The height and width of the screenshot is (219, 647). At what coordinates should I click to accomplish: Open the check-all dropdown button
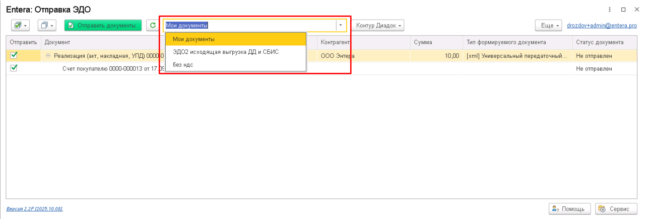[x=21, y=25]
